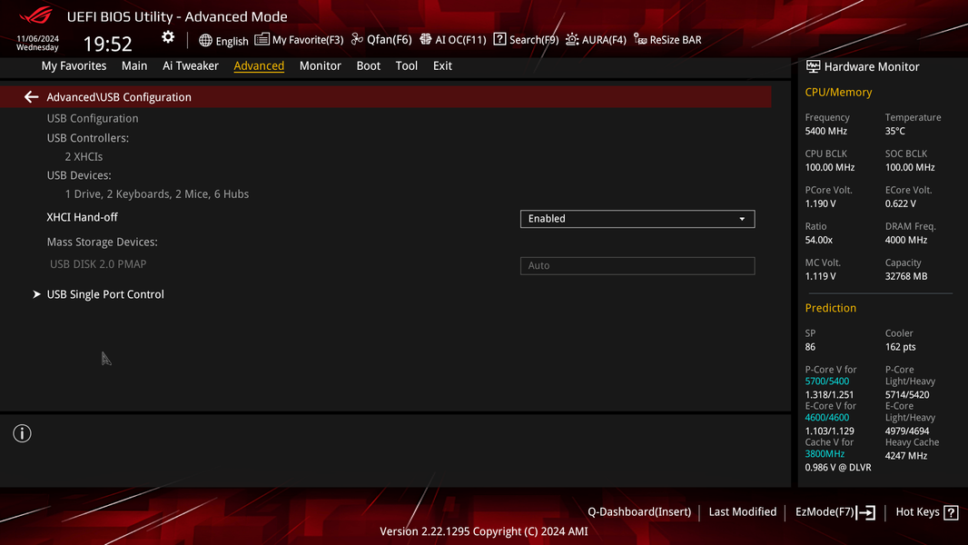Click XHCI Hand-off setting label

[x=82, y=217]
